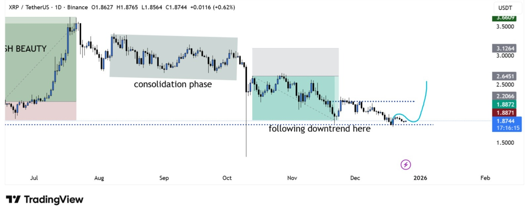This screenshot has width=529, height=214.
Task: Select the 'consolidation phase' text annotation
Action: pos(173,84)
